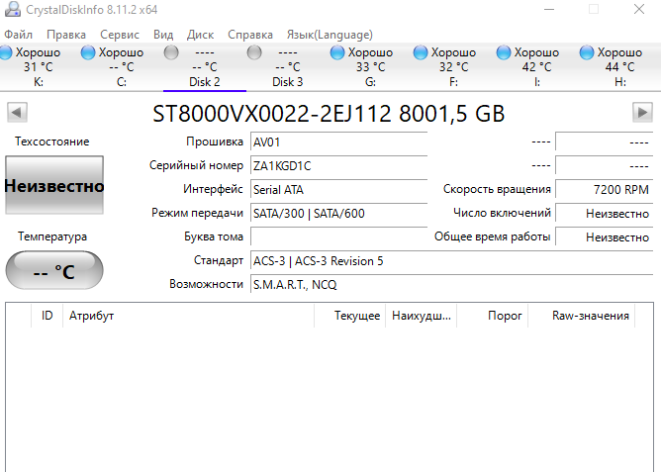661x472 pixels.
Task: Select the F: drive with 32 °C
Action: click(453, 66)
